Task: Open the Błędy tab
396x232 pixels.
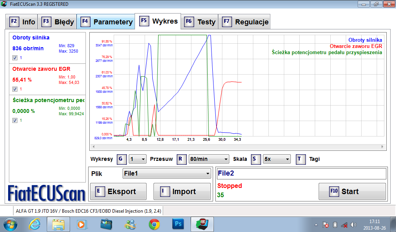Action: [x=58, y=22]
